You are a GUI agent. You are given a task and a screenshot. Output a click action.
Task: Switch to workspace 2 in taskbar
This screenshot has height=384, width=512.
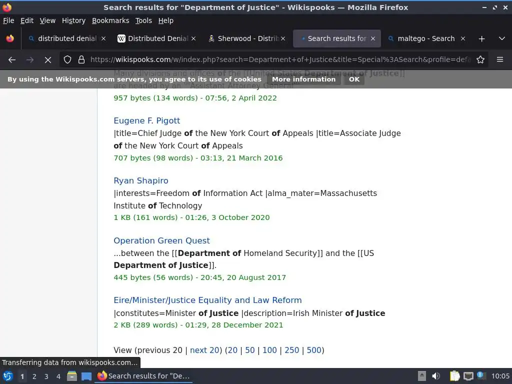pos(34,376)
